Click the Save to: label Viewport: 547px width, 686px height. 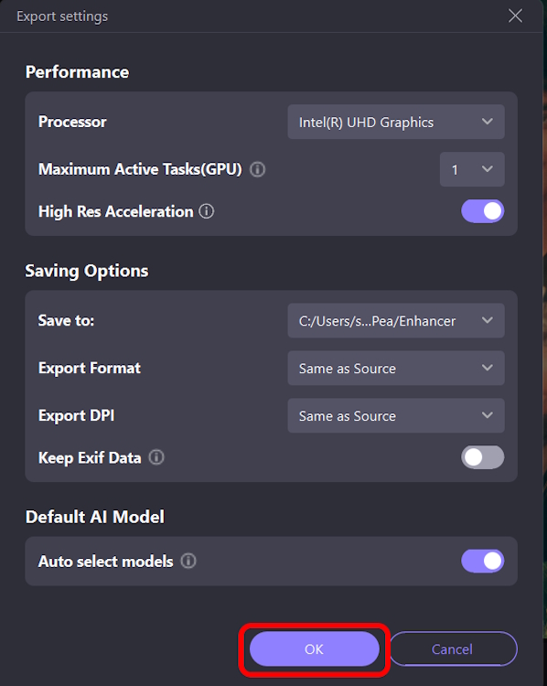[x=66, y=321]
